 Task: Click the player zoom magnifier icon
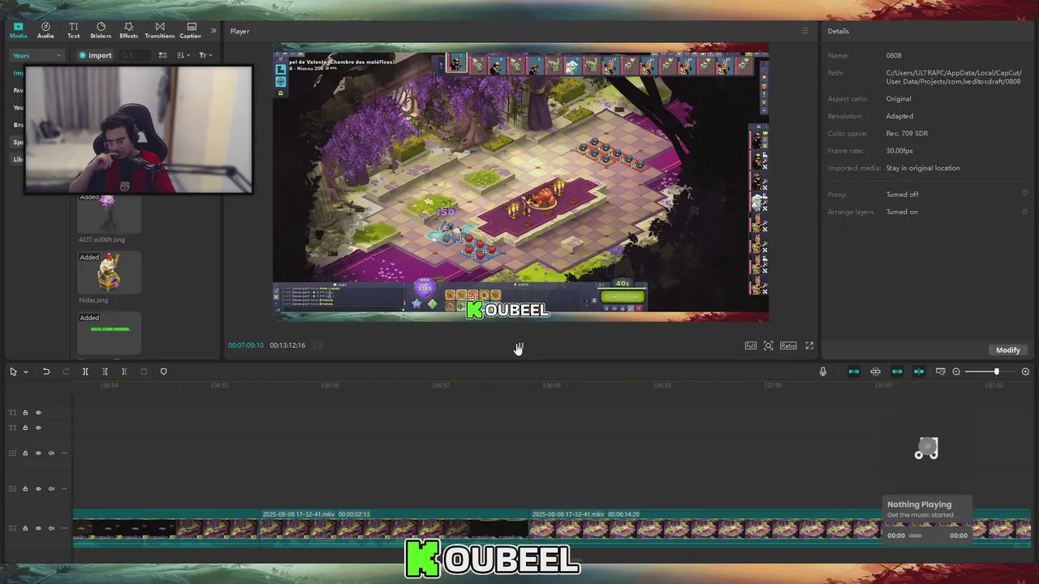769,346
